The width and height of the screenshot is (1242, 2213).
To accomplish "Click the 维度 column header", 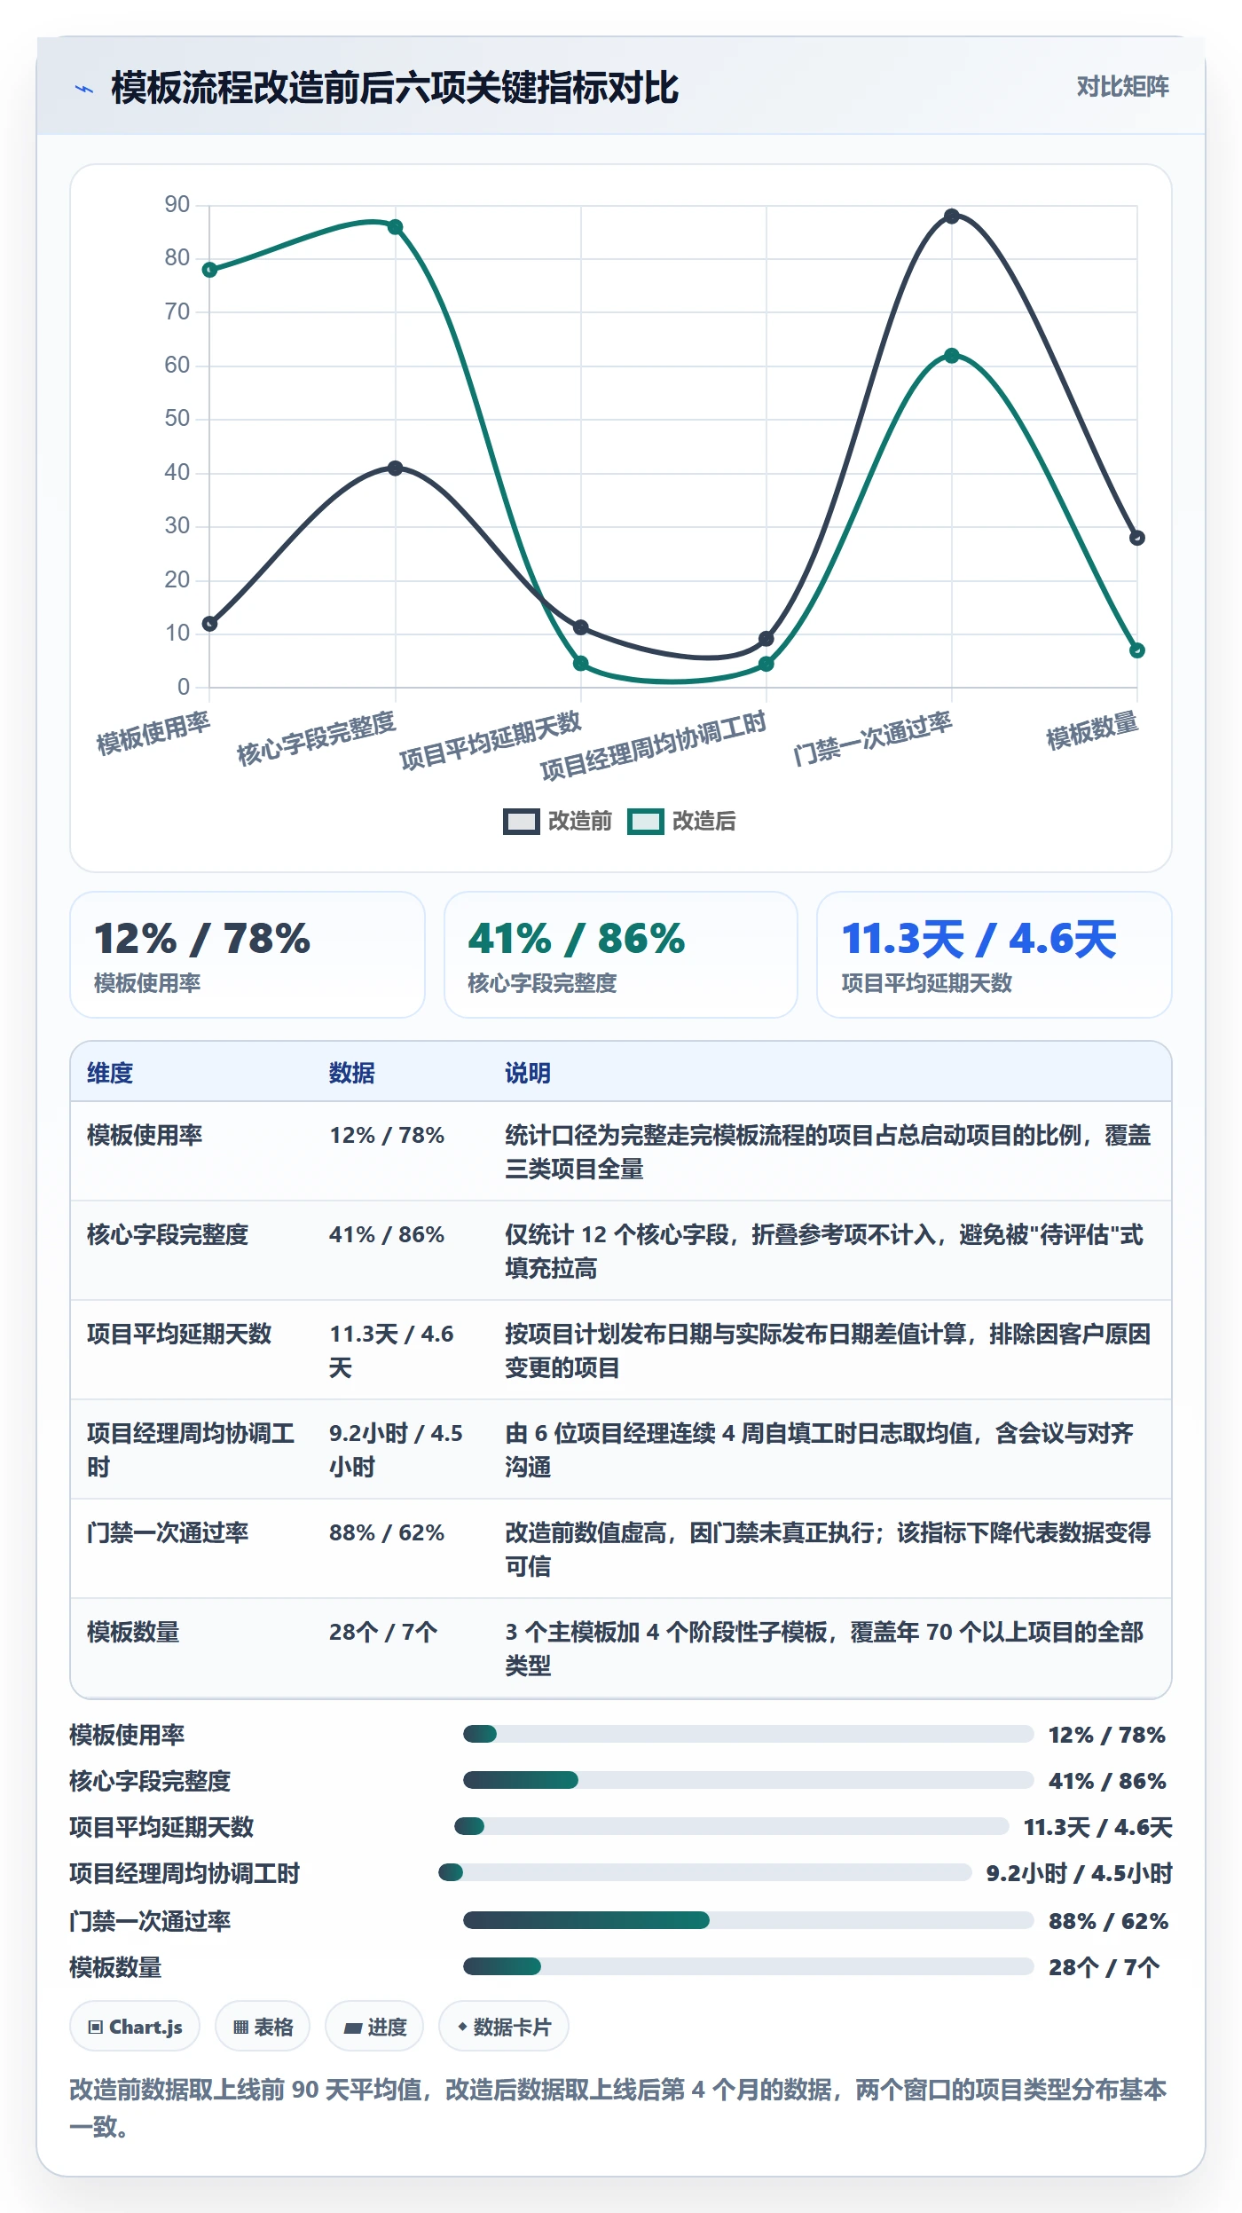I will 110,1073.
